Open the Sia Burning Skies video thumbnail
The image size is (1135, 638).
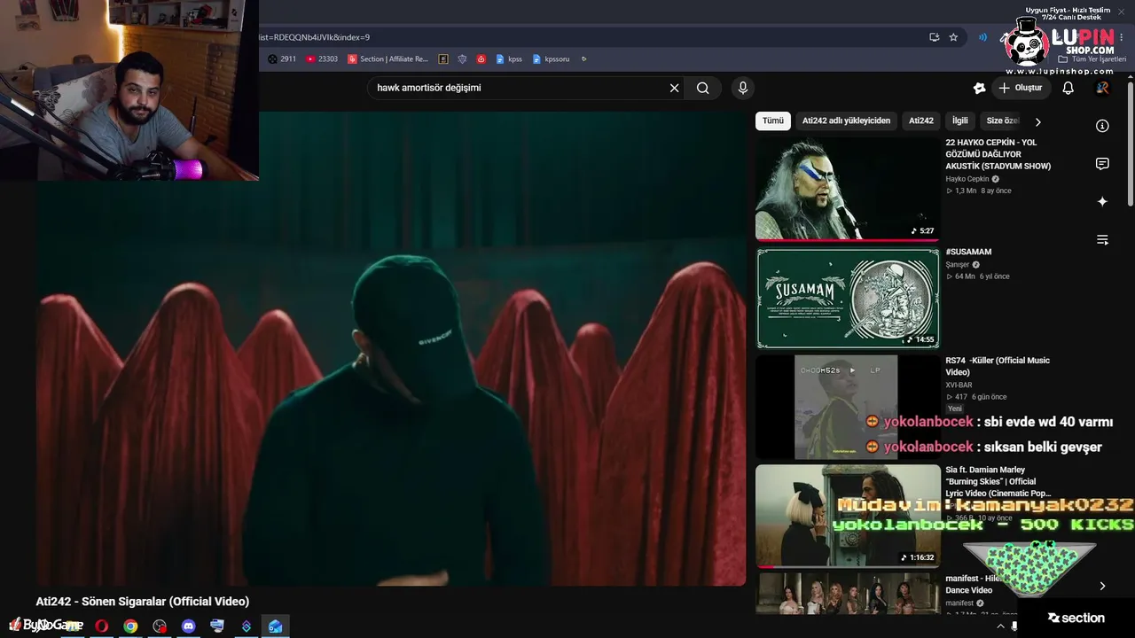click(x=848, y=516)
